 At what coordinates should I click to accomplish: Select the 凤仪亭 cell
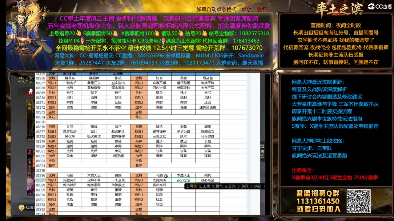click(70, 136)
